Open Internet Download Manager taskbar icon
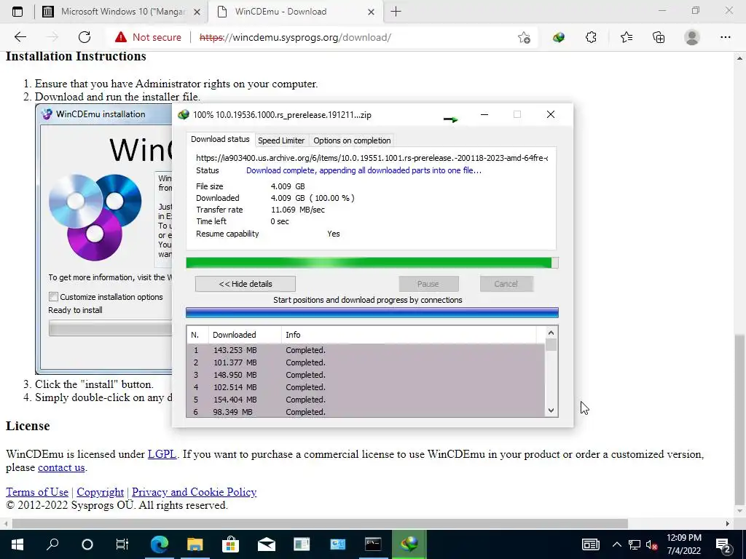Viewport: 746px width, 559px height. (x=409, y=544)
